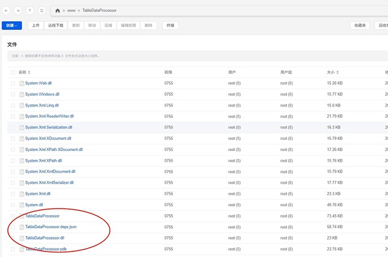Check the box for System.Xml.ReaderWriter.dll
Image resolution: width=388 pixels, height=257 pixels.
click(12, 116)
